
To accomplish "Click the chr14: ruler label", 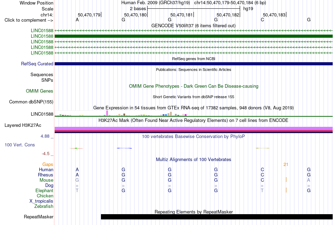I will 47,15.
